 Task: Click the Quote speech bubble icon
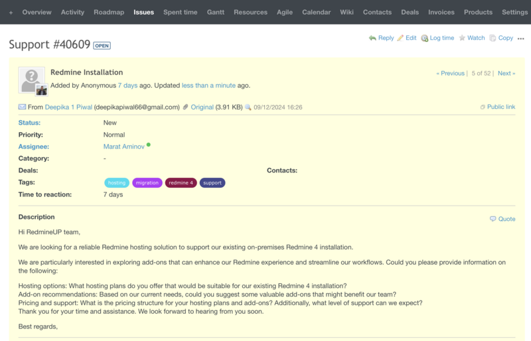[493, 219]
